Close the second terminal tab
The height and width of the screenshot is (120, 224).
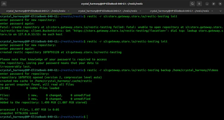pyautogui.click(x=140, y=11)
